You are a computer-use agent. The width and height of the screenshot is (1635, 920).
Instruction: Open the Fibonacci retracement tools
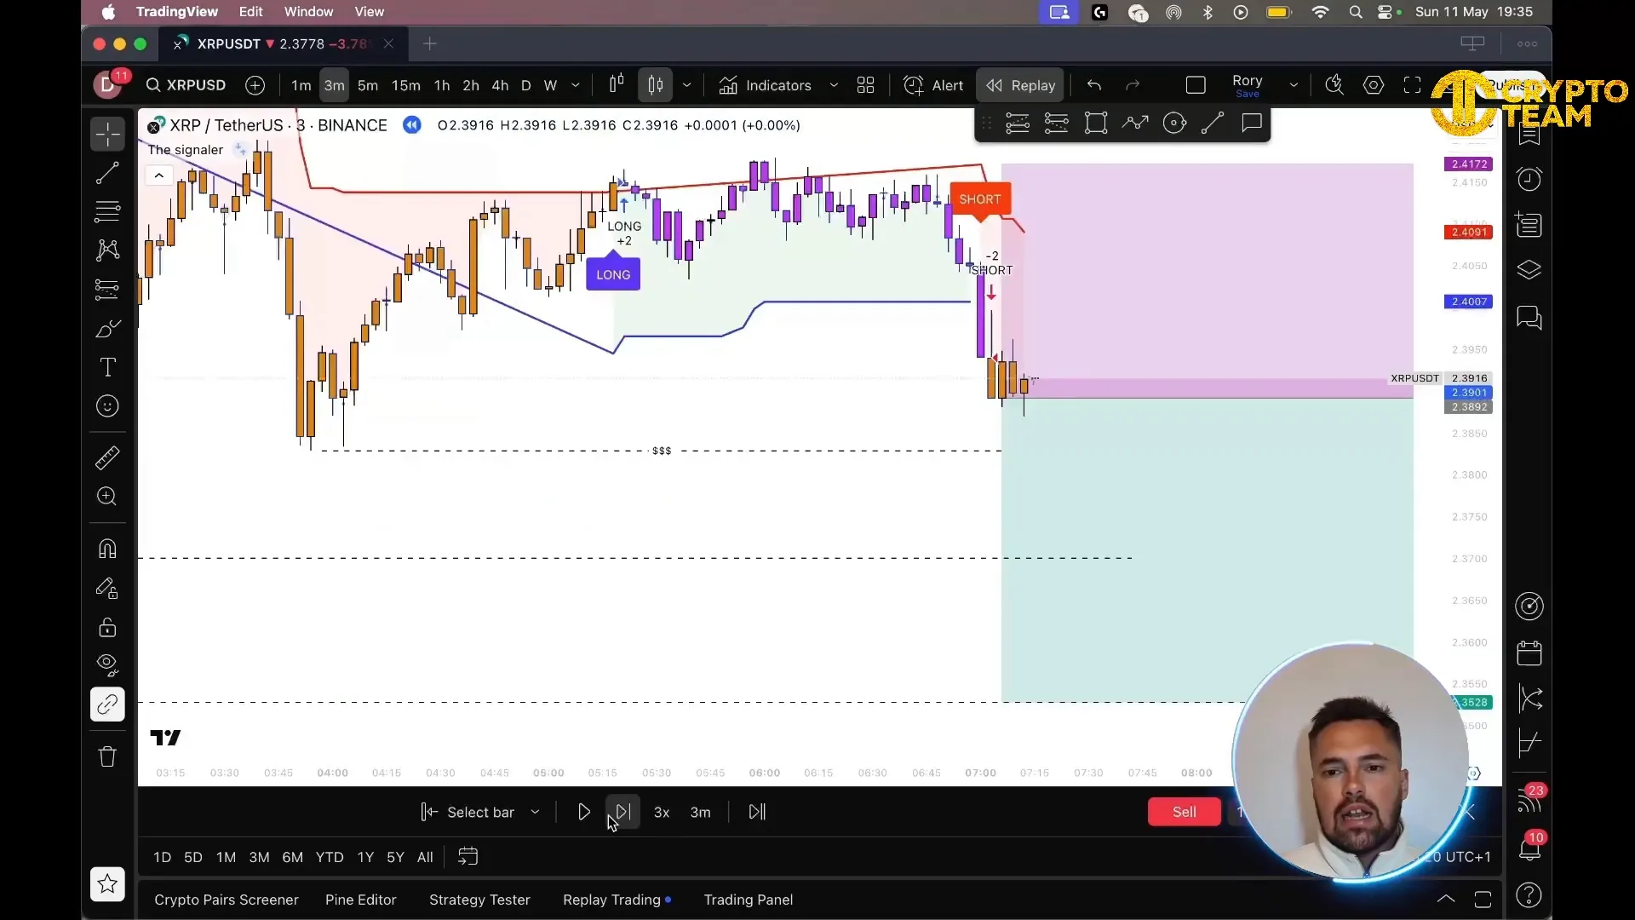pos(107,211)
